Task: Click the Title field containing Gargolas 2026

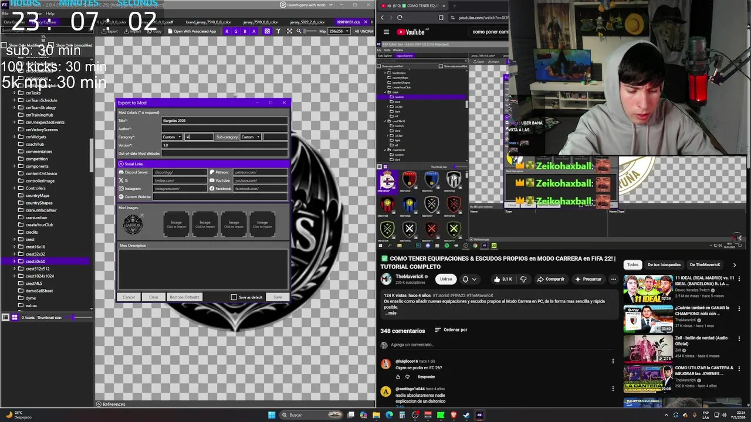Action: [225, 121]
